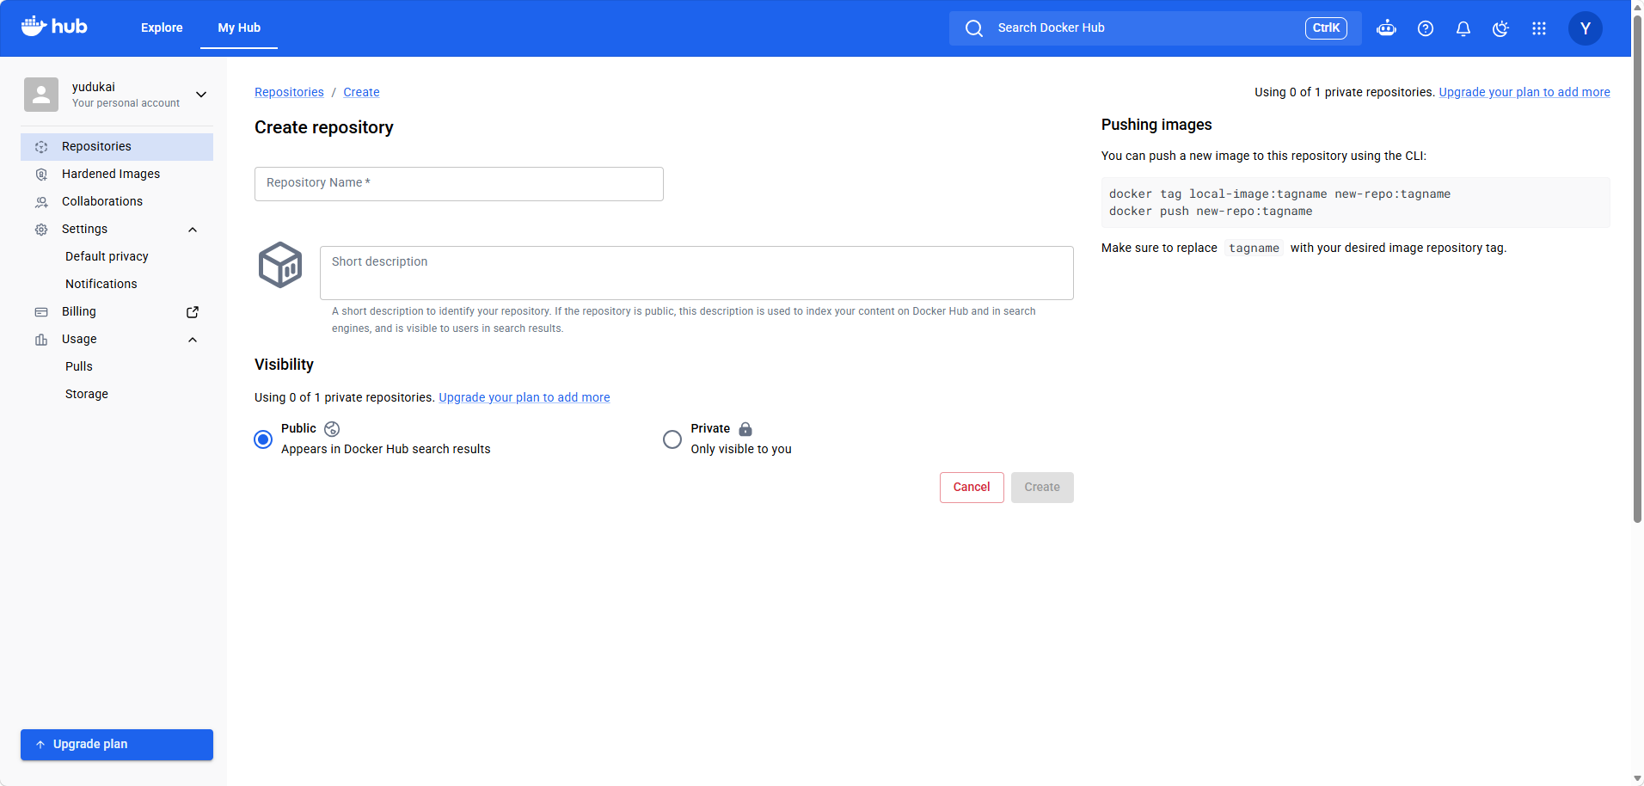Click the Create button
This screenshot has width=1644, height=786.
coord(1042,488)
